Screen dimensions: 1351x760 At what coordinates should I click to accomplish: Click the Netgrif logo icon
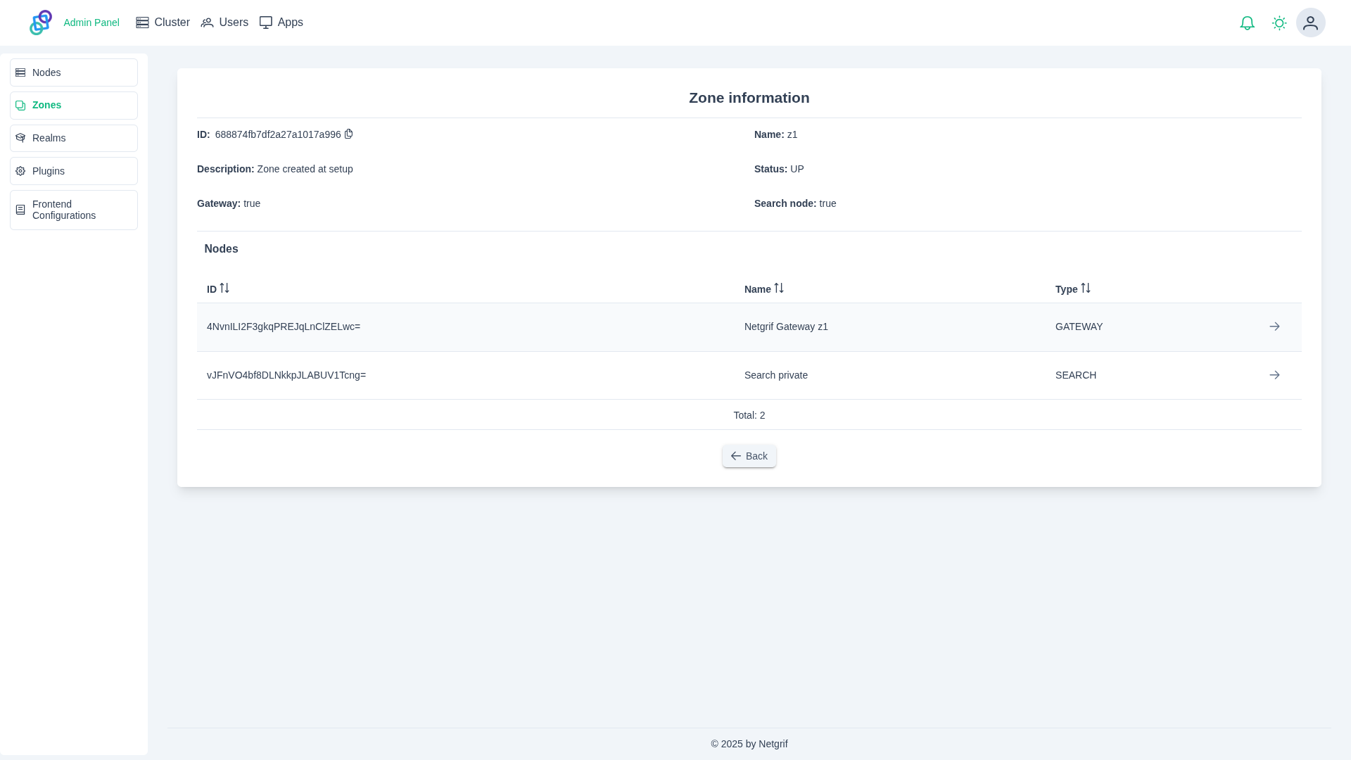pos(41,23)
